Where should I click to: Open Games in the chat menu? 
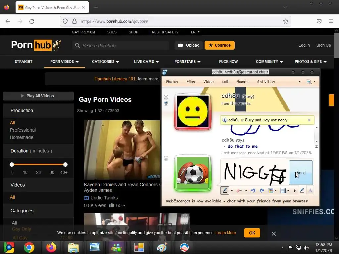click(x=242, y=82)
